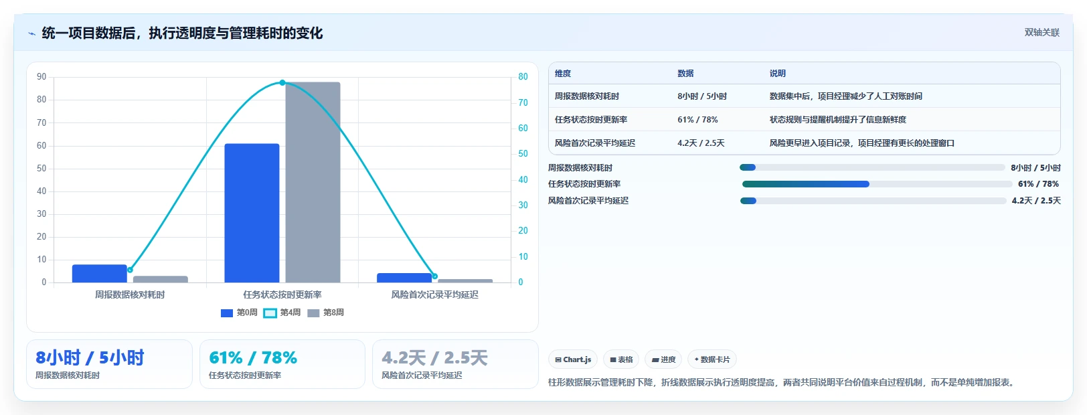Click the gray 第8周 bar for 任务状态按时更新率
The width and height of the screenshot is (1087, 415).
(313, 182)
